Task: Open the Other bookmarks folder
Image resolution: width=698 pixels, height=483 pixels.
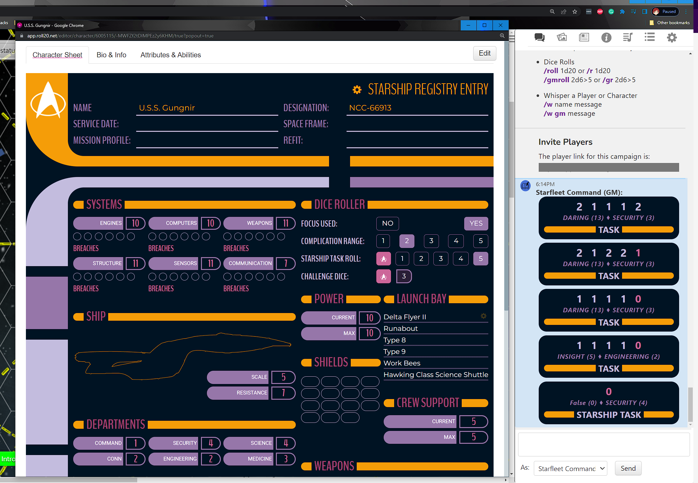Action: (x=670, y=23)
